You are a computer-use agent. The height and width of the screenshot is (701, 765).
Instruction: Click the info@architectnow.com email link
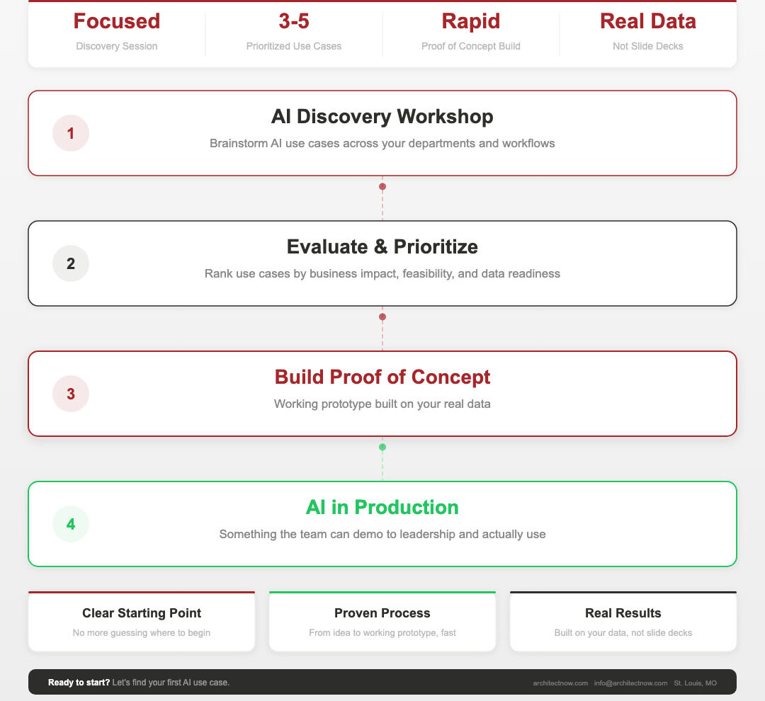630,683
